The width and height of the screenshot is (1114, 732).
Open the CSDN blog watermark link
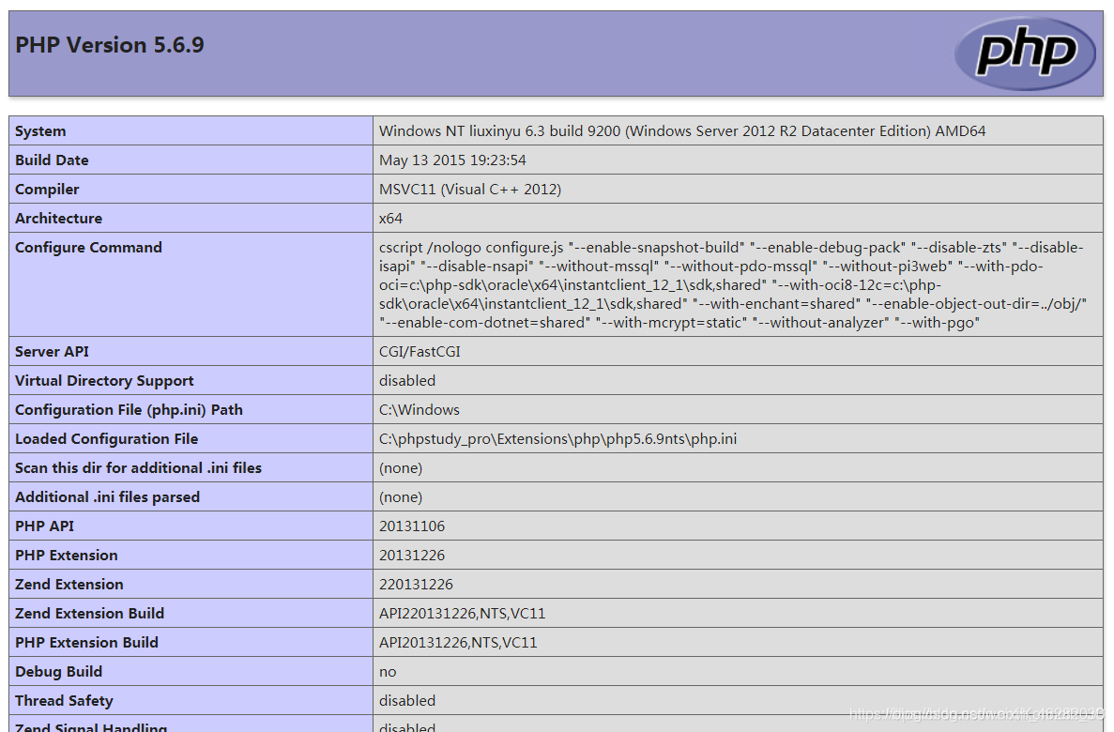pos(969,715)
